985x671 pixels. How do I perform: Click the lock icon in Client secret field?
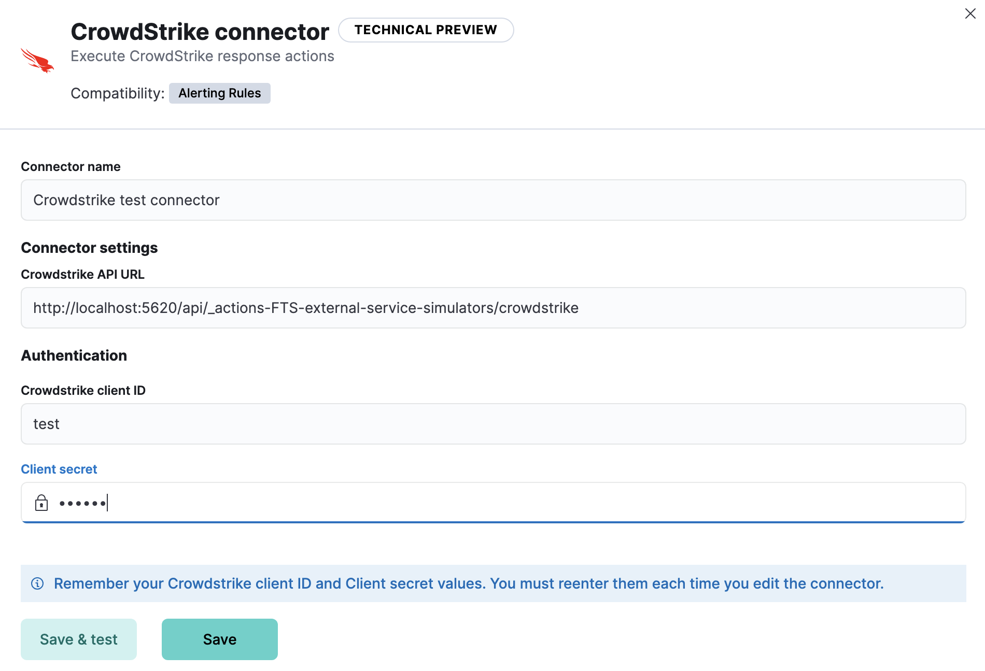point(41,503)
